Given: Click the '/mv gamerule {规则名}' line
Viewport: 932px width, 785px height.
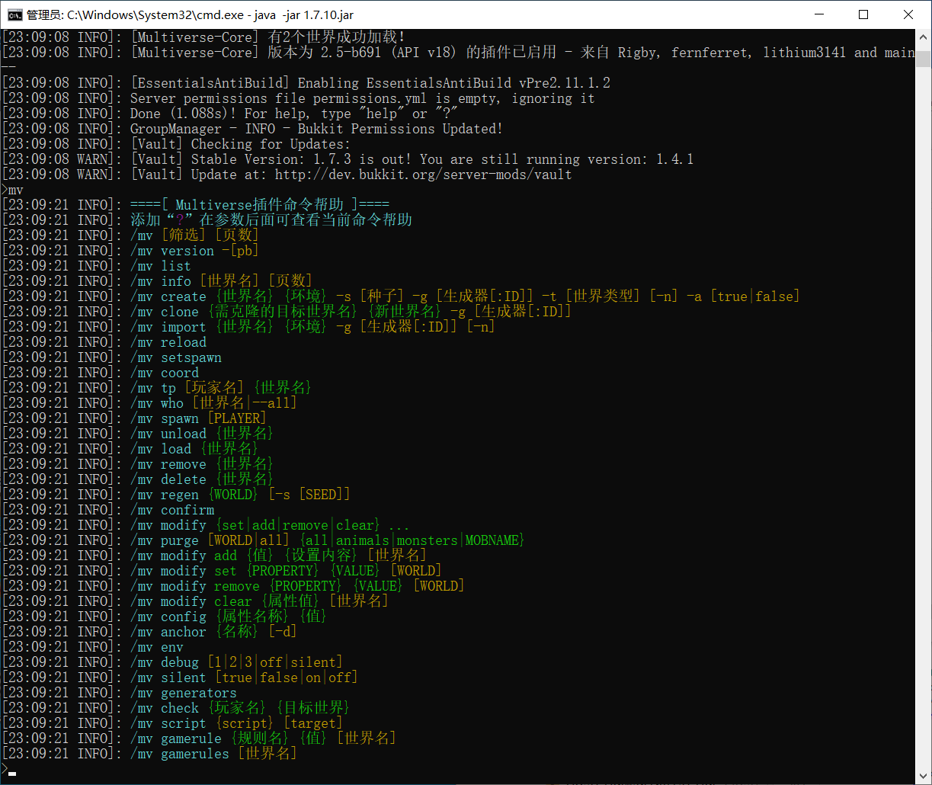Looking at the screenshot, I should (199, 739).
